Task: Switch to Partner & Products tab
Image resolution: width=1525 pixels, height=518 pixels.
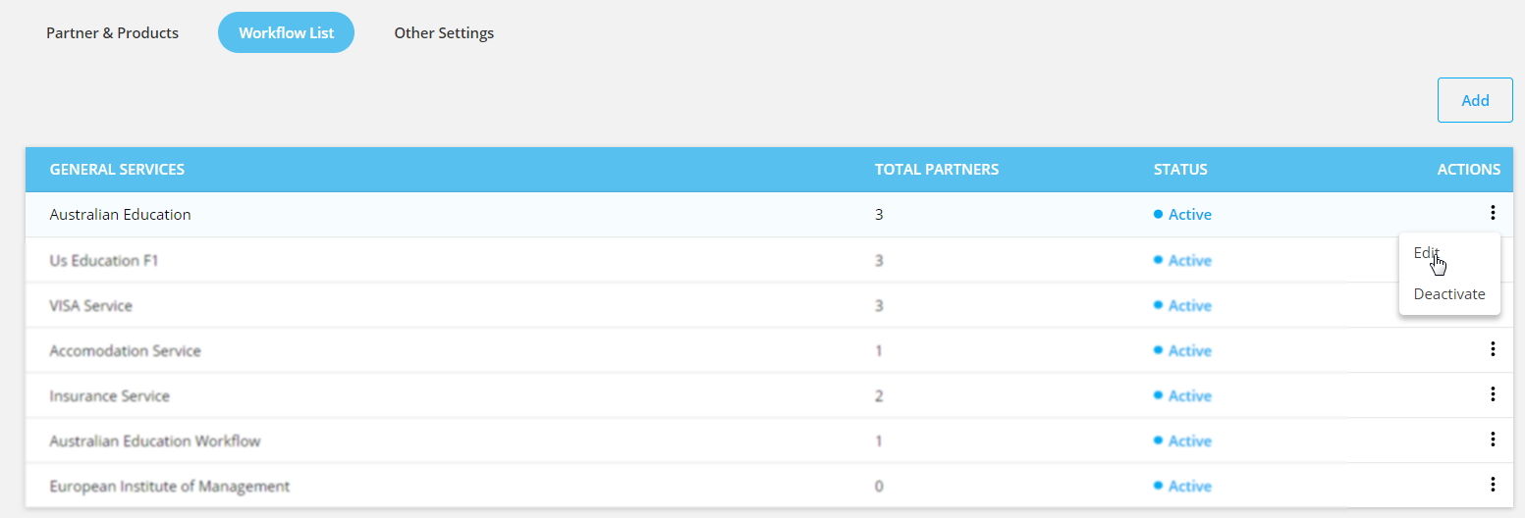Action: [113, 32]
